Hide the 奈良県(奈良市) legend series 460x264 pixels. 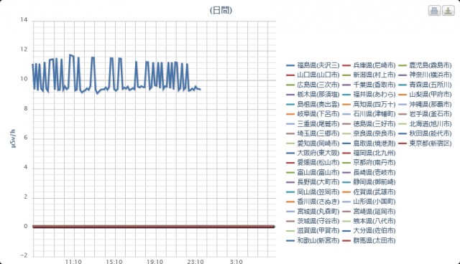[x=369, y=133]
